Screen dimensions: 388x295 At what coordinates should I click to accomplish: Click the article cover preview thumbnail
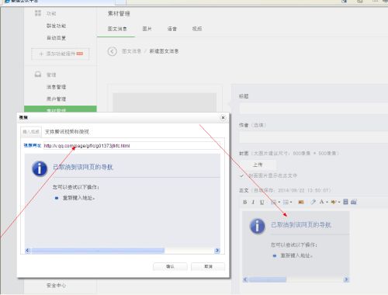click(165, 102)
